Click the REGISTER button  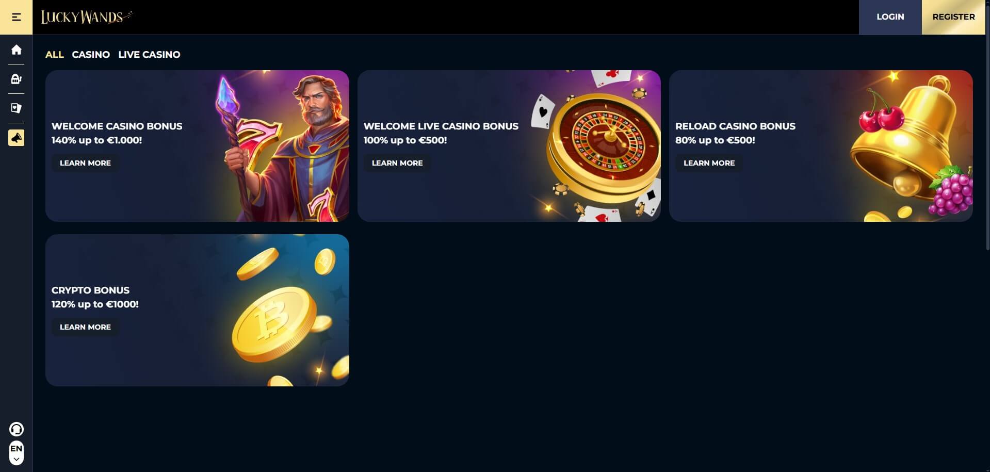tap(953, 17)
